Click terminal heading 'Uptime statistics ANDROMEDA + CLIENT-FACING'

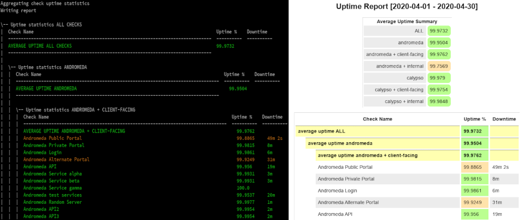(x=80, y=110)
